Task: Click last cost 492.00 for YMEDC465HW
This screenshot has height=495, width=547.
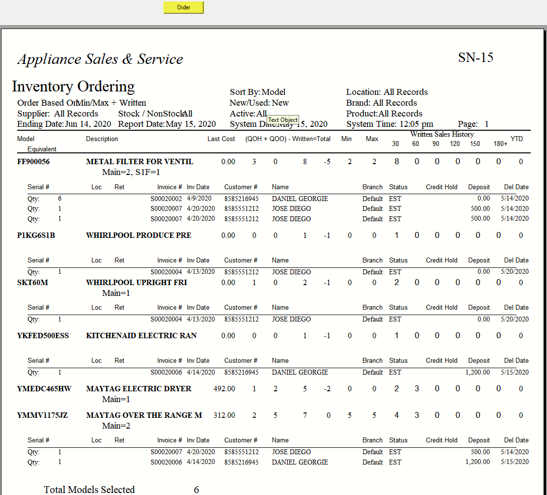Action: coord(224,389)
